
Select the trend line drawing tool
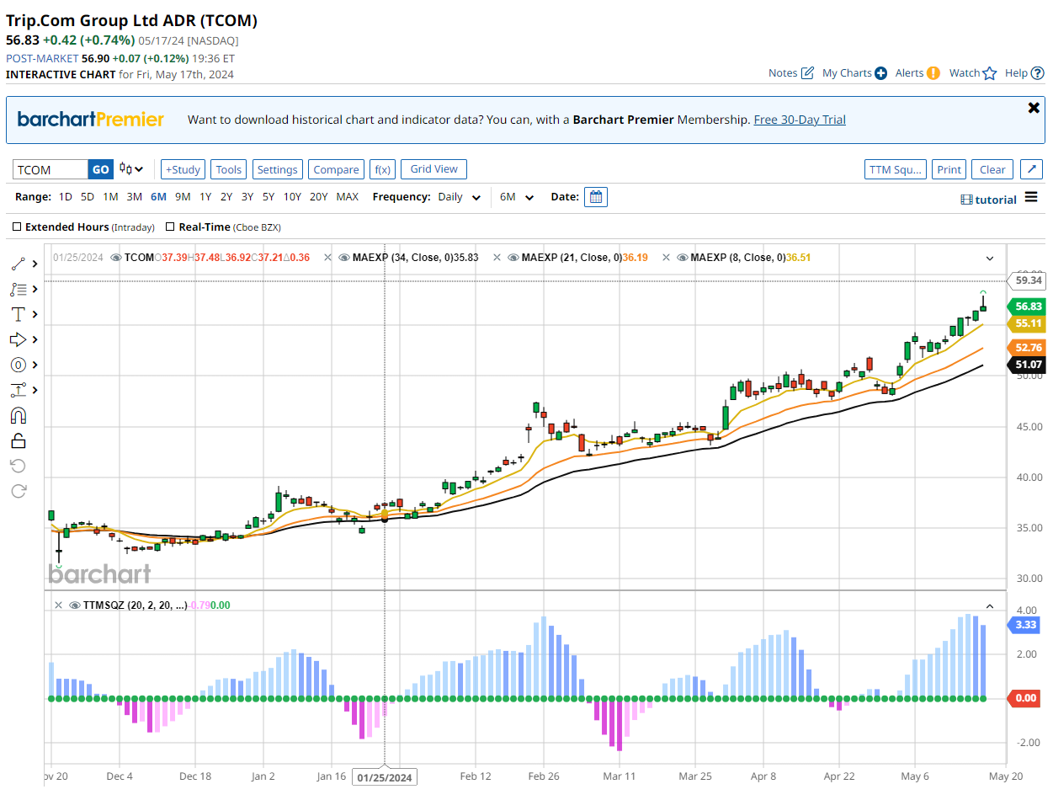pyautogui.click(x=18, y=264)
